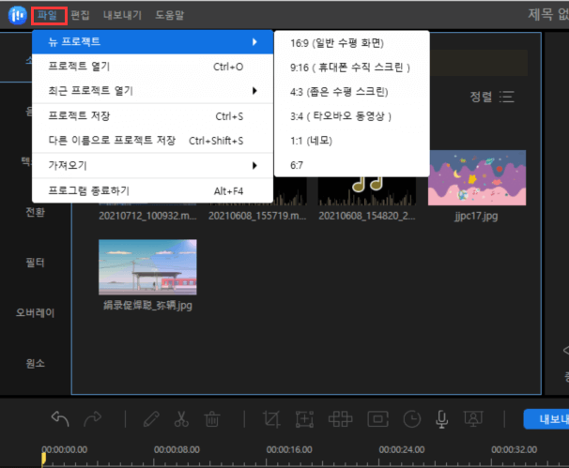Image resolution: width=569 pixels, height=468 pixels.
Task: Select audio clip 20210608_154820_2 thumbnail
Action: pyautogui.click(x=367, y=191)
